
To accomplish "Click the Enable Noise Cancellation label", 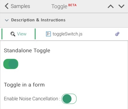I will (32, 99).
